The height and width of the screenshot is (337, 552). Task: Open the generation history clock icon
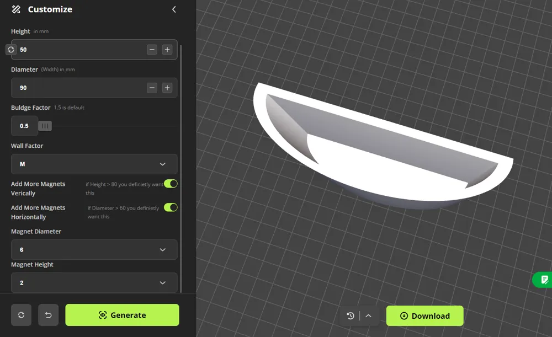pos(351,316)
